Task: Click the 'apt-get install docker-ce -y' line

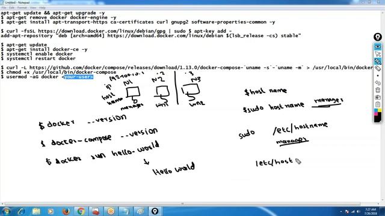Action: coord(44,49)
